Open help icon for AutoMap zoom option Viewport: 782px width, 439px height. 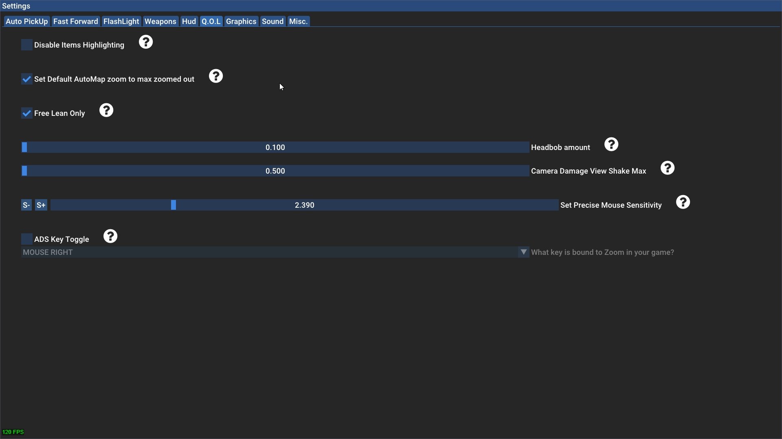click(x=216, y=76)
